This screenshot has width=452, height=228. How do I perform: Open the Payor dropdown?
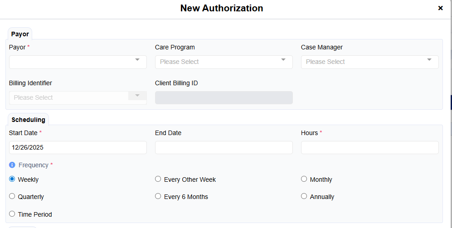pos(78,62)
